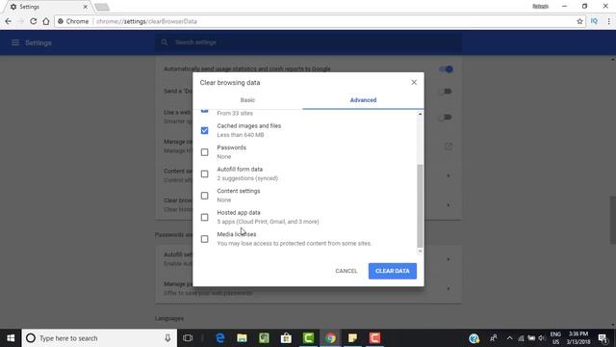Expand the Autofill settings row arrow
Viewport: 616px width, 347px height.
(x=449, y=259)
